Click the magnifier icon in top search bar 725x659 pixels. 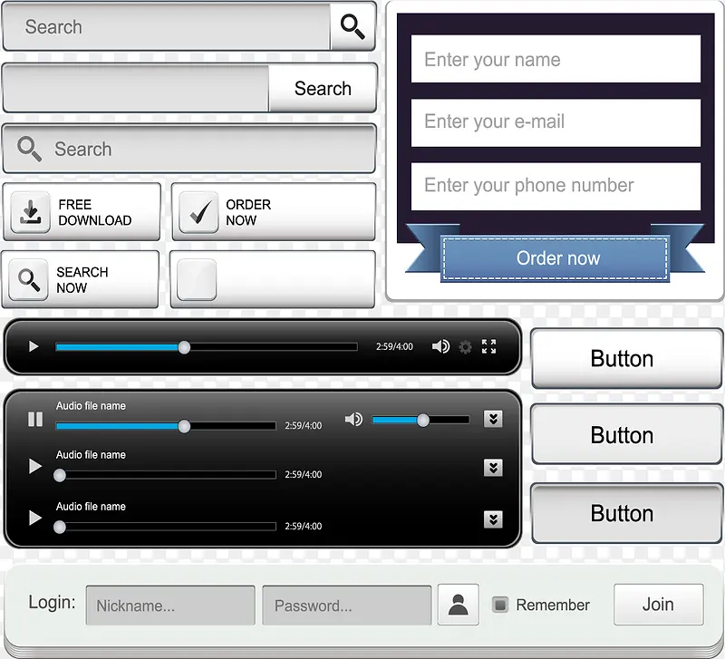point(353,27)
